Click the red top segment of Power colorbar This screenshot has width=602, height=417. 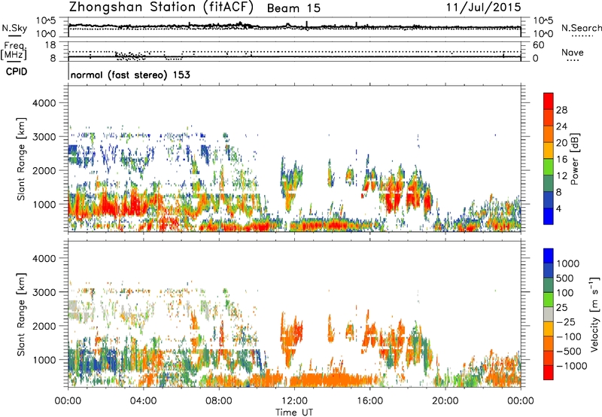pos(549,102)
